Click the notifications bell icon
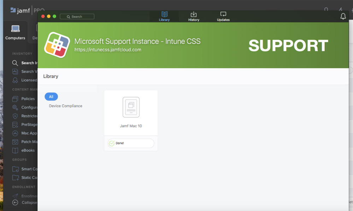Image resolution: width=353 pixels, height=211 pixels. [x=343, y=16]
